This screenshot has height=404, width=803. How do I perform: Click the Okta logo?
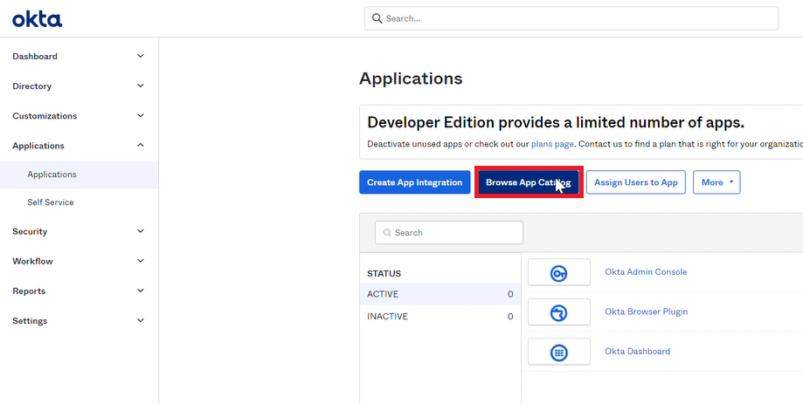37,19
